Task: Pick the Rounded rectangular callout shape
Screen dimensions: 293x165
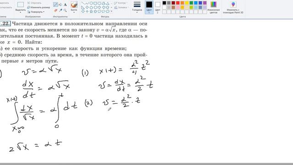Action: tap(99, 11)
